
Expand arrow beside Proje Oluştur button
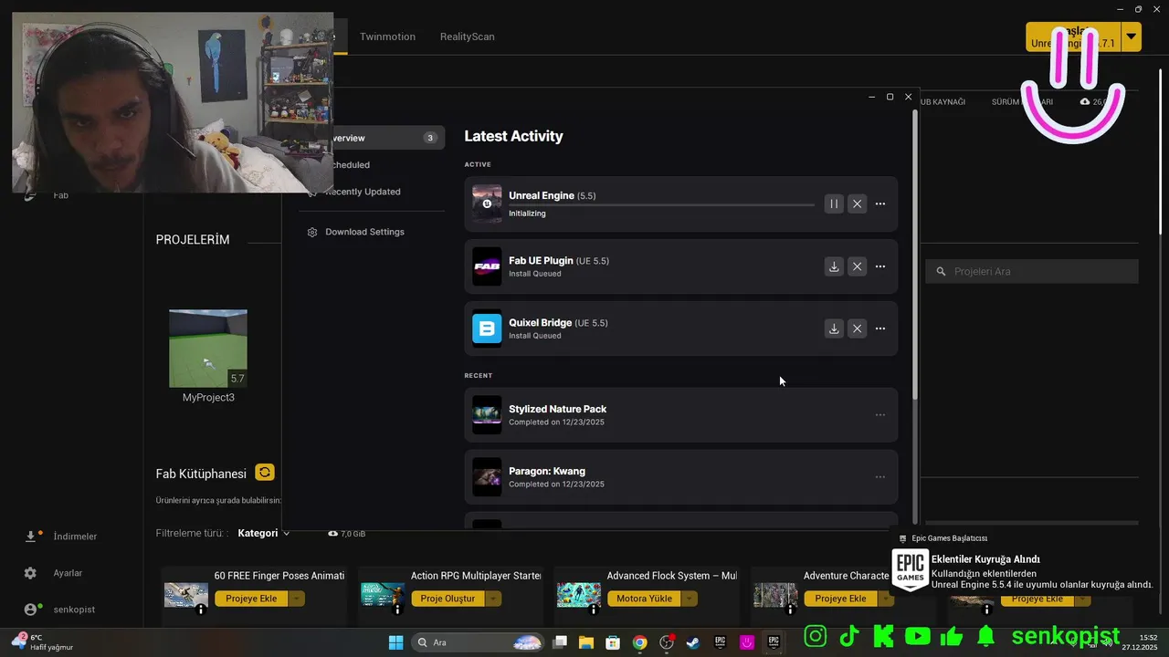tap(493, 599)
